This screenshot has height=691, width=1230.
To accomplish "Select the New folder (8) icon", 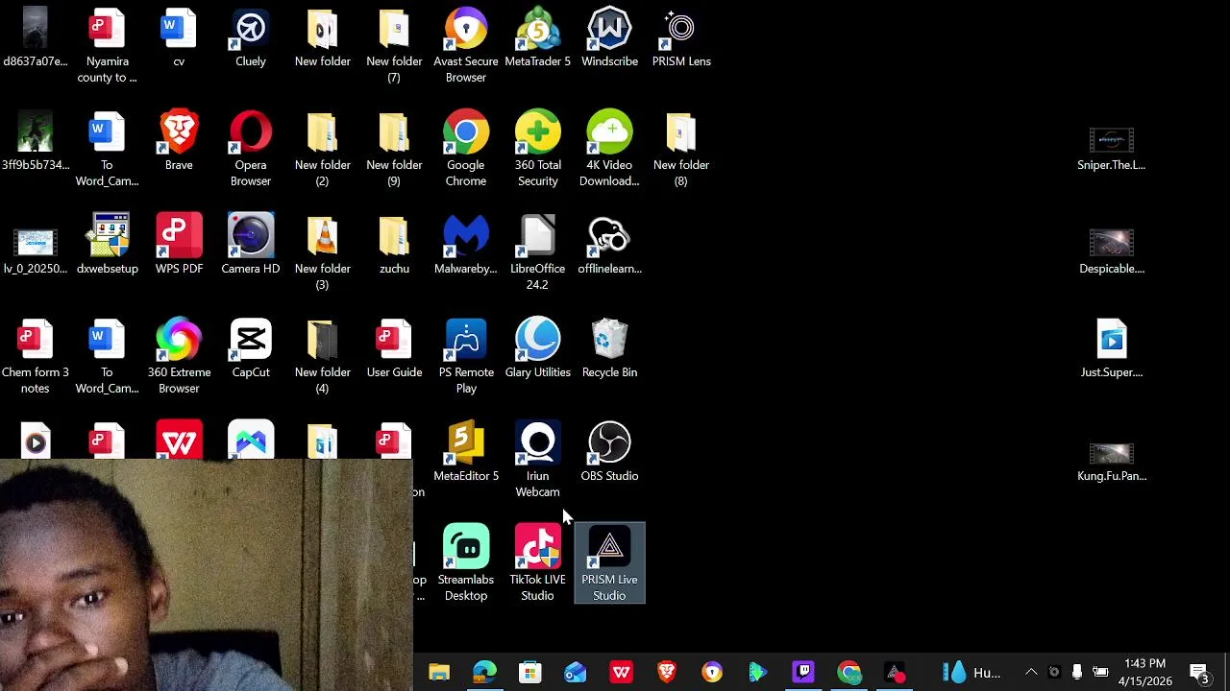I will (681, 150).
